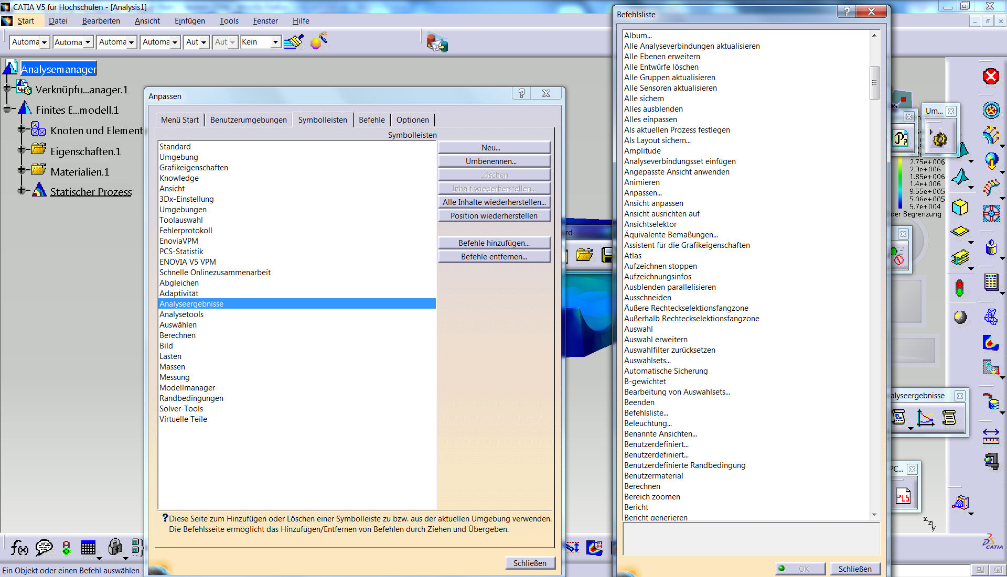The image size is (1007, 577).
Task: Click the Umbenennen... button
Action: [494, 161]
